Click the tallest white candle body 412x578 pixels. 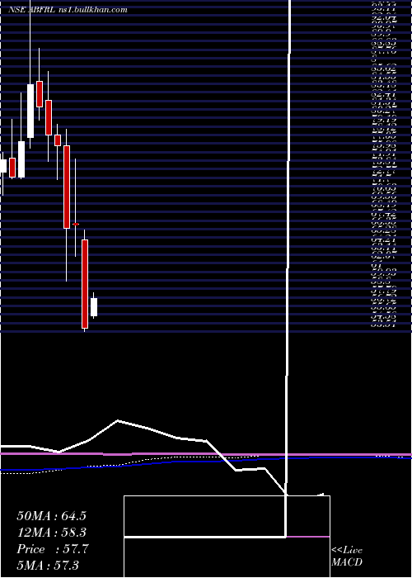[30, 111]
